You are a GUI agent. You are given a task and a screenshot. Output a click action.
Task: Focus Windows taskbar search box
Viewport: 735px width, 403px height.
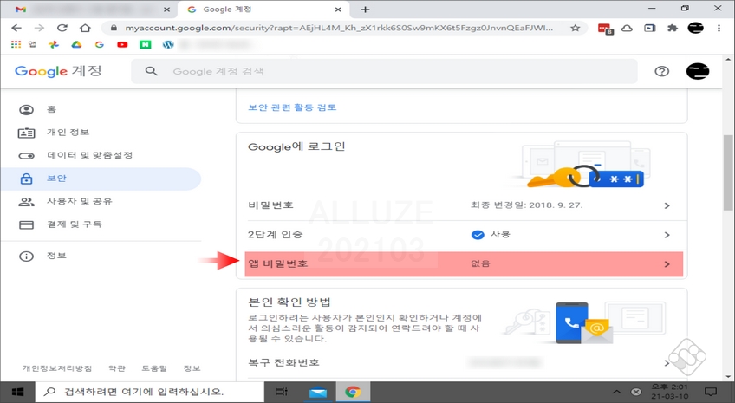150,392
